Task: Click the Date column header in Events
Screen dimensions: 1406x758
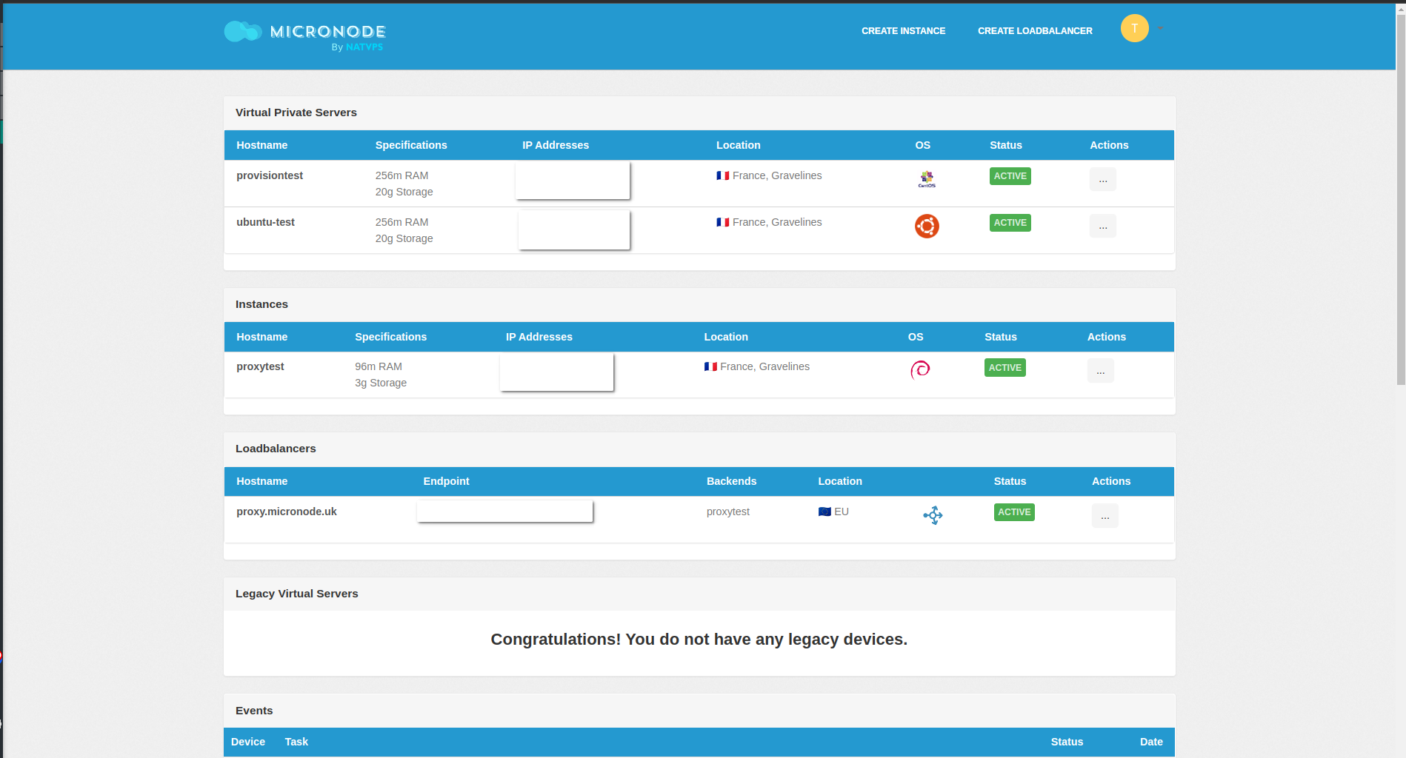Action: pos(1151,742)
